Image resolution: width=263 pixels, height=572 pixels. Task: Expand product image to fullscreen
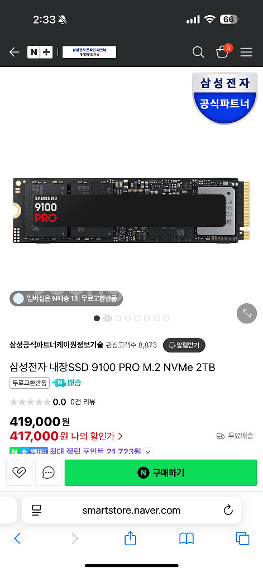click(247, 313)
